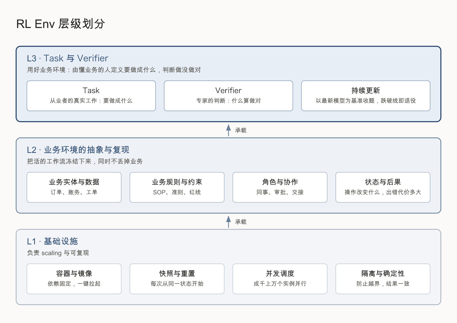Click the text "依赖固定，一键拉起"
Image resolution: width=457 pixels, height=323 pixels.
click(x=74, y=284)
